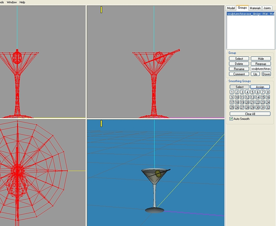Toggle smoothing group 1
Screen dimensions: 276x226
[232, 92]
